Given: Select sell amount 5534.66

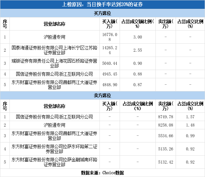Looking at the screenshot, I should tap(166, 136).
